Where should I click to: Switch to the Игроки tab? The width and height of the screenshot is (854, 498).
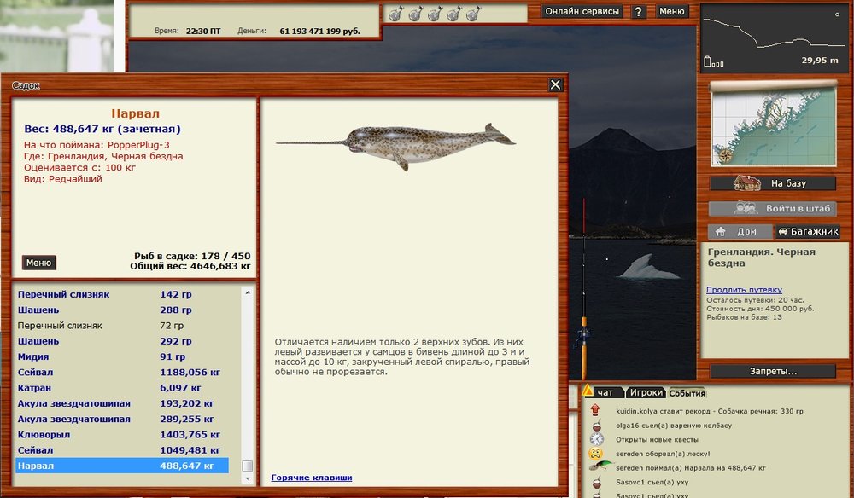645,392
